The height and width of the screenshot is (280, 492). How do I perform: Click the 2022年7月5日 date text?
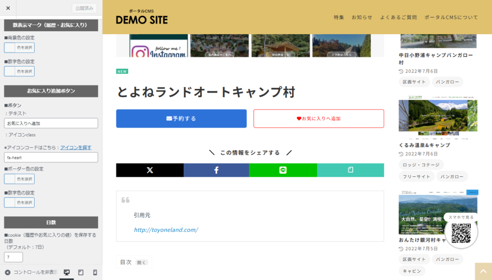click(421, 249)
